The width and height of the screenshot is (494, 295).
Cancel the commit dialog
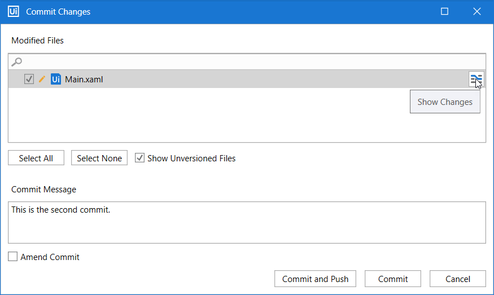coord(457,279)
